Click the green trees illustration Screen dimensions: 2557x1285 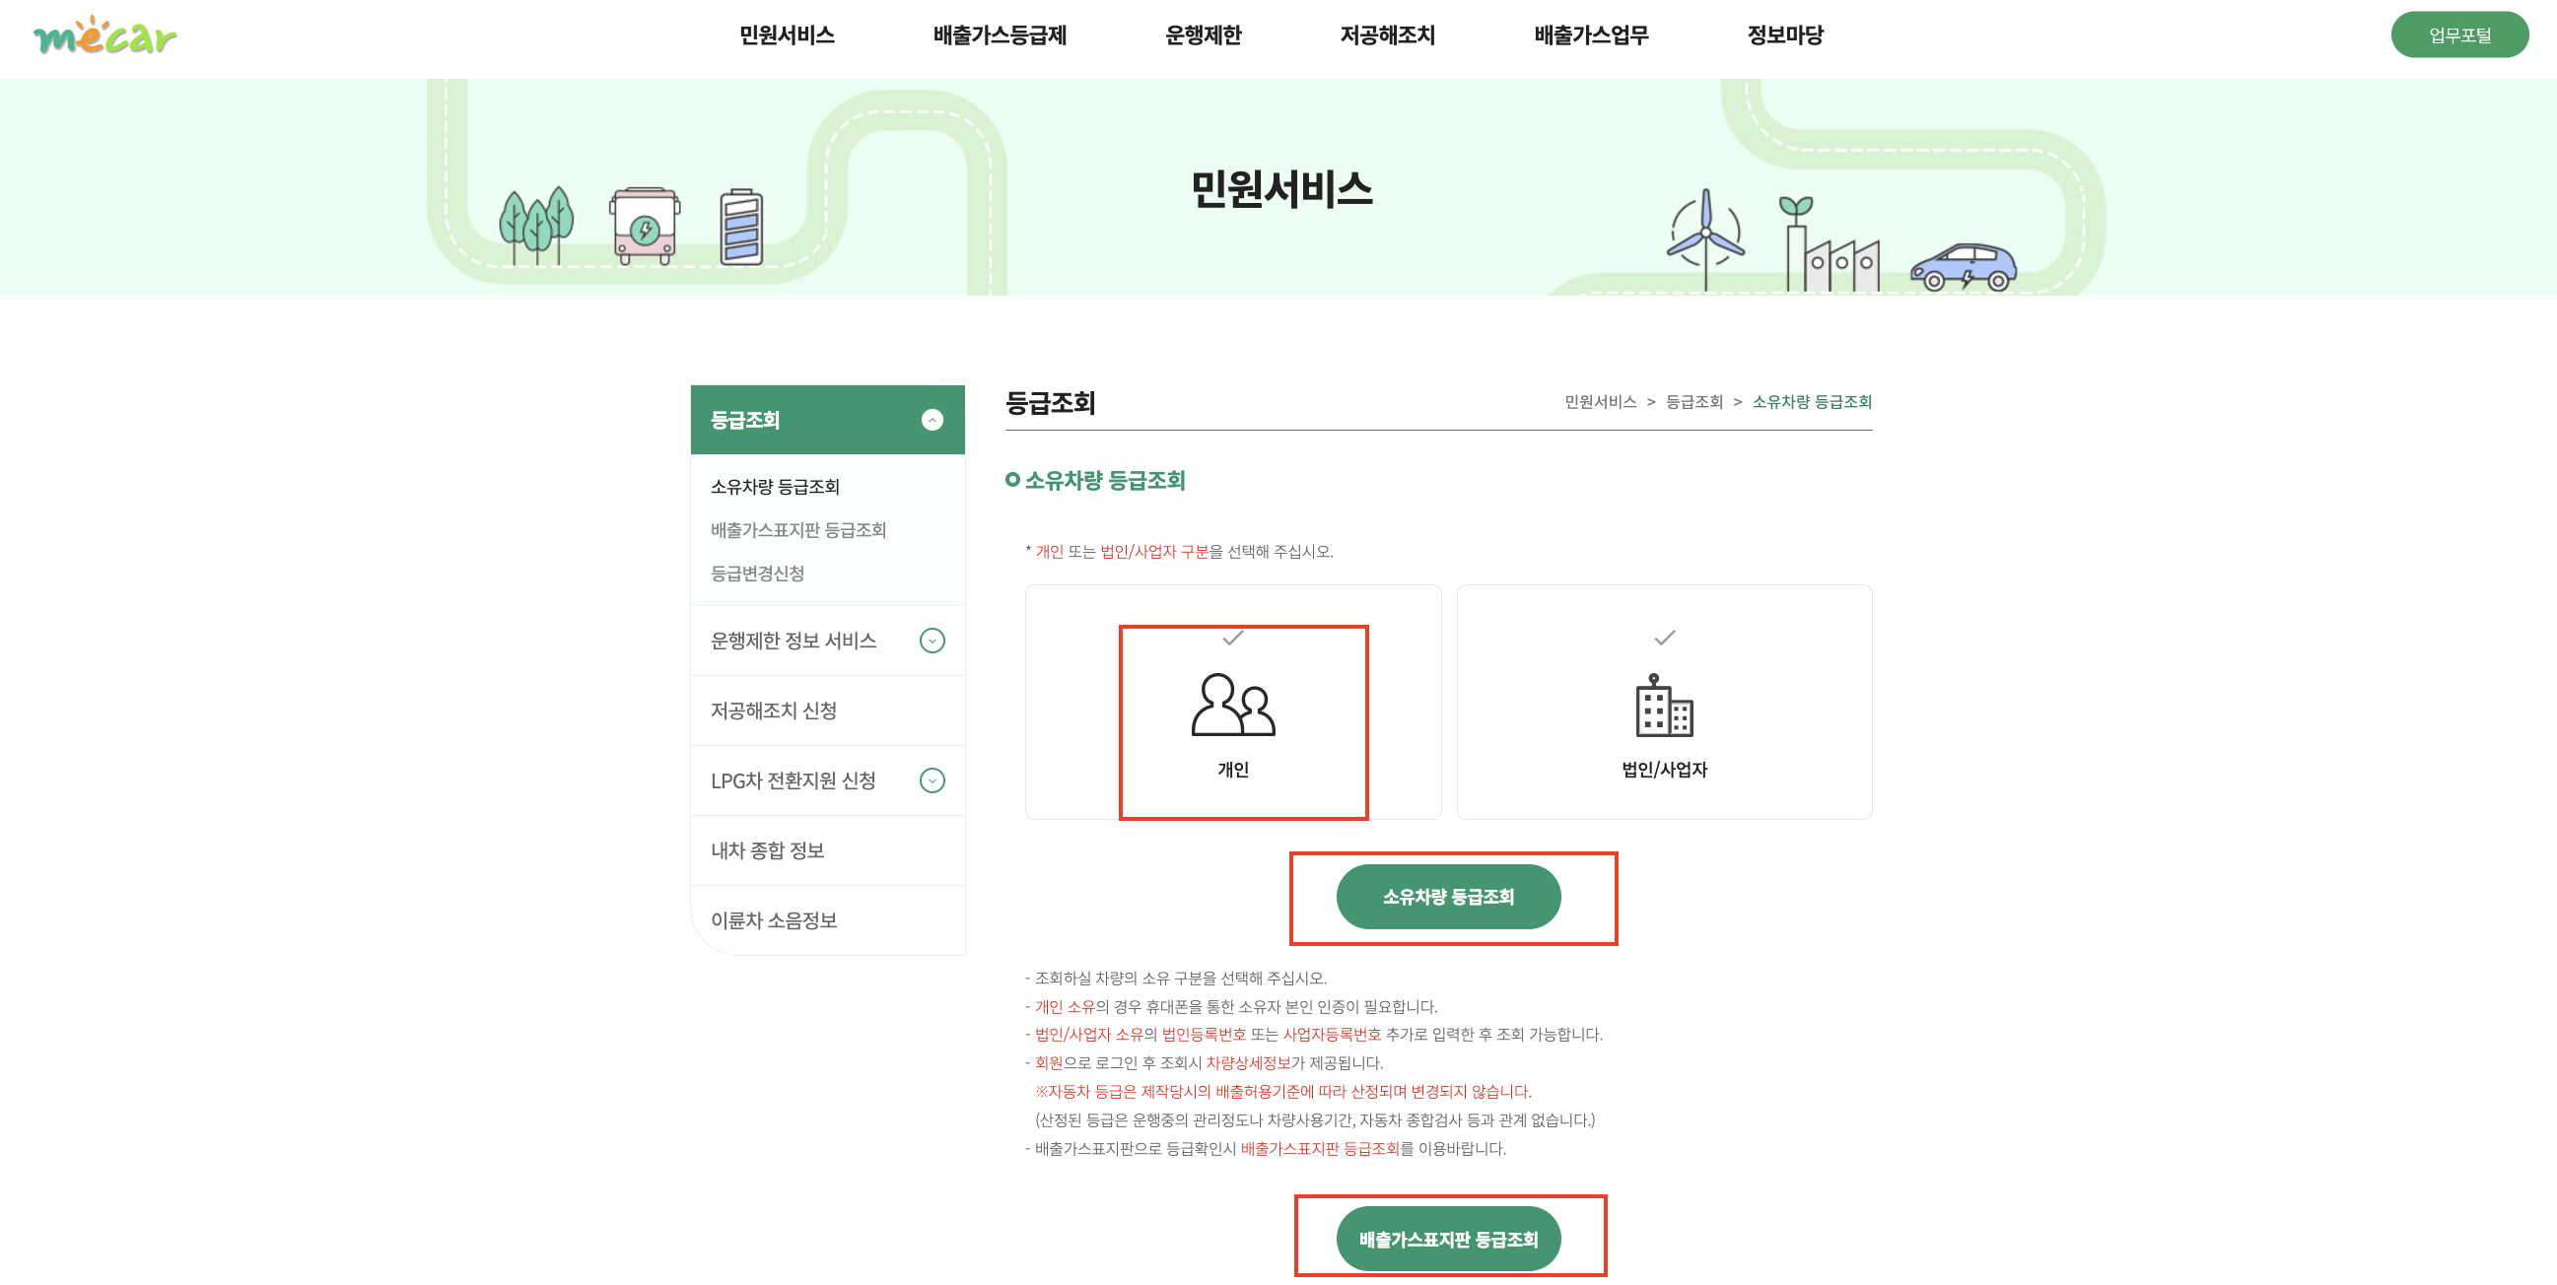coord(537,225)
